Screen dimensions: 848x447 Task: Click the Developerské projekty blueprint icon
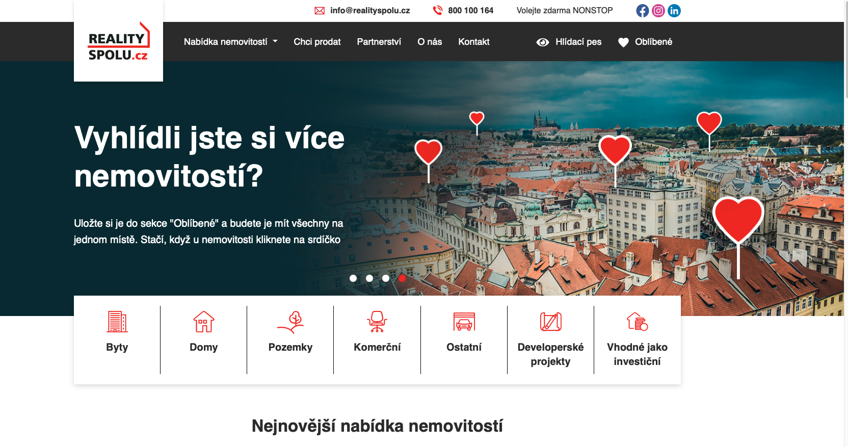pos(550,322)
